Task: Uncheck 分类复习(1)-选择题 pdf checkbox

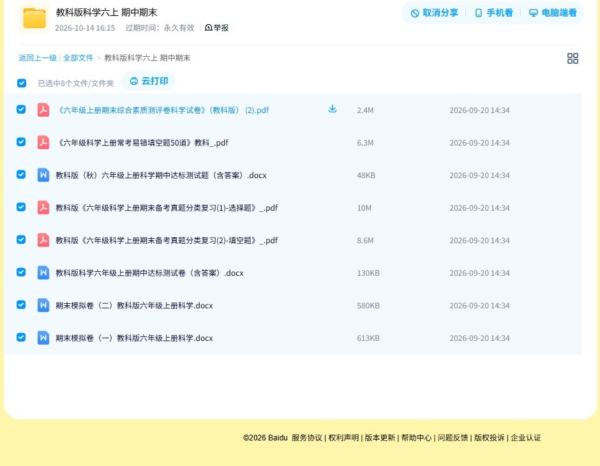Action: (x=21, y=207)
